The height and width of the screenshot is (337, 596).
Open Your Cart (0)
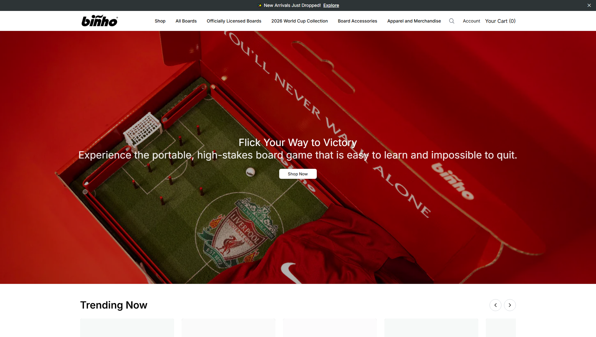click(500, 21)
